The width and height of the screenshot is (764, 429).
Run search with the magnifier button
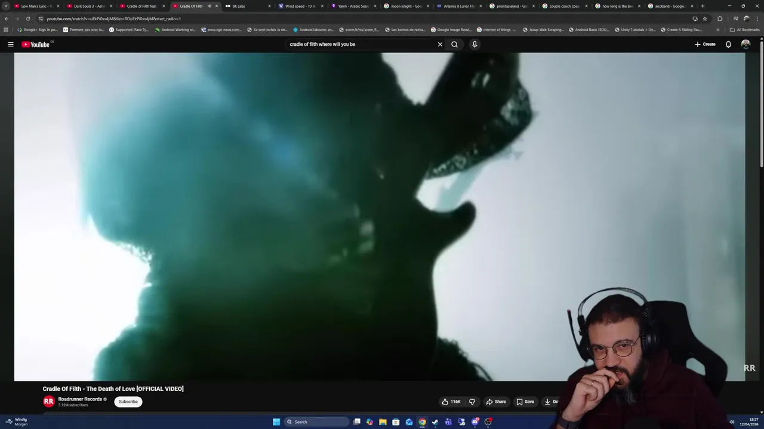pos(454,44)
